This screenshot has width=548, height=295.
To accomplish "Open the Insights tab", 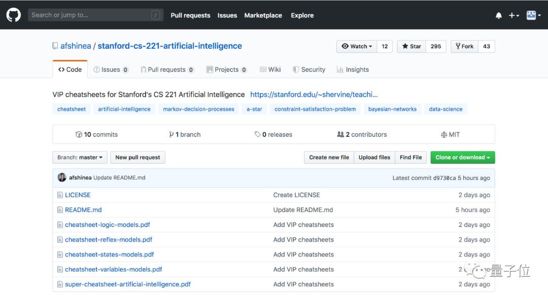I will click(x=353, y=69).
